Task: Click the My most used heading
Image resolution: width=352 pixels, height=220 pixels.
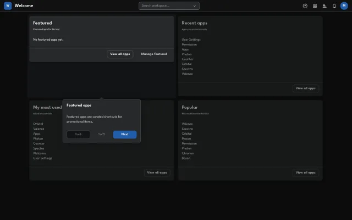Action: pos(47,107)
